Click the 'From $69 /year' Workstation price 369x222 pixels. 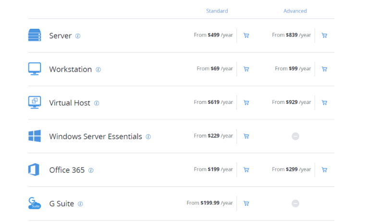pyautogui.click(x=215, y=68)
